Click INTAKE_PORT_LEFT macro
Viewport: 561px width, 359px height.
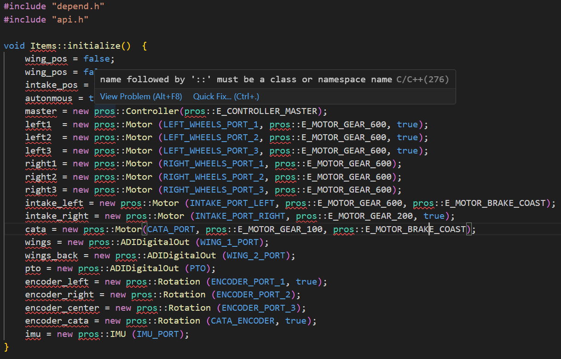[232, 203]
